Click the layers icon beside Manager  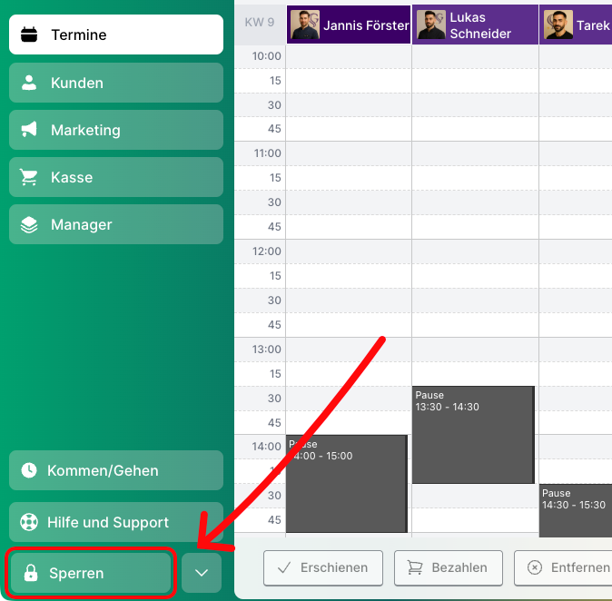tap(29, 224)
